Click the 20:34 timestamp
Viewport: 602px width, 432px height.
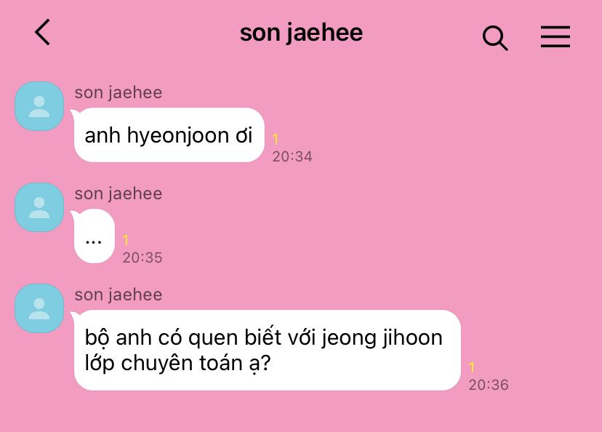(292, 156)
